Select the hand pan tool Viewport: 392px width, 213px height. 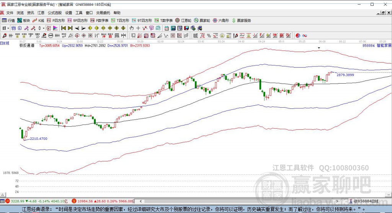132,28
